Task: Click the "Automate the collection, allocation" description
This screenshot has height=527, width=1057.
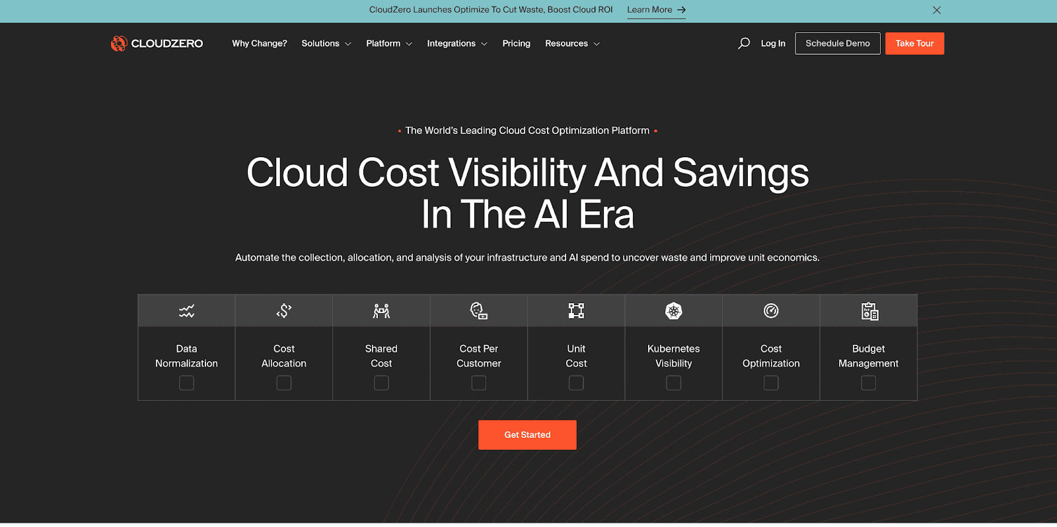Action: [527, 258]
